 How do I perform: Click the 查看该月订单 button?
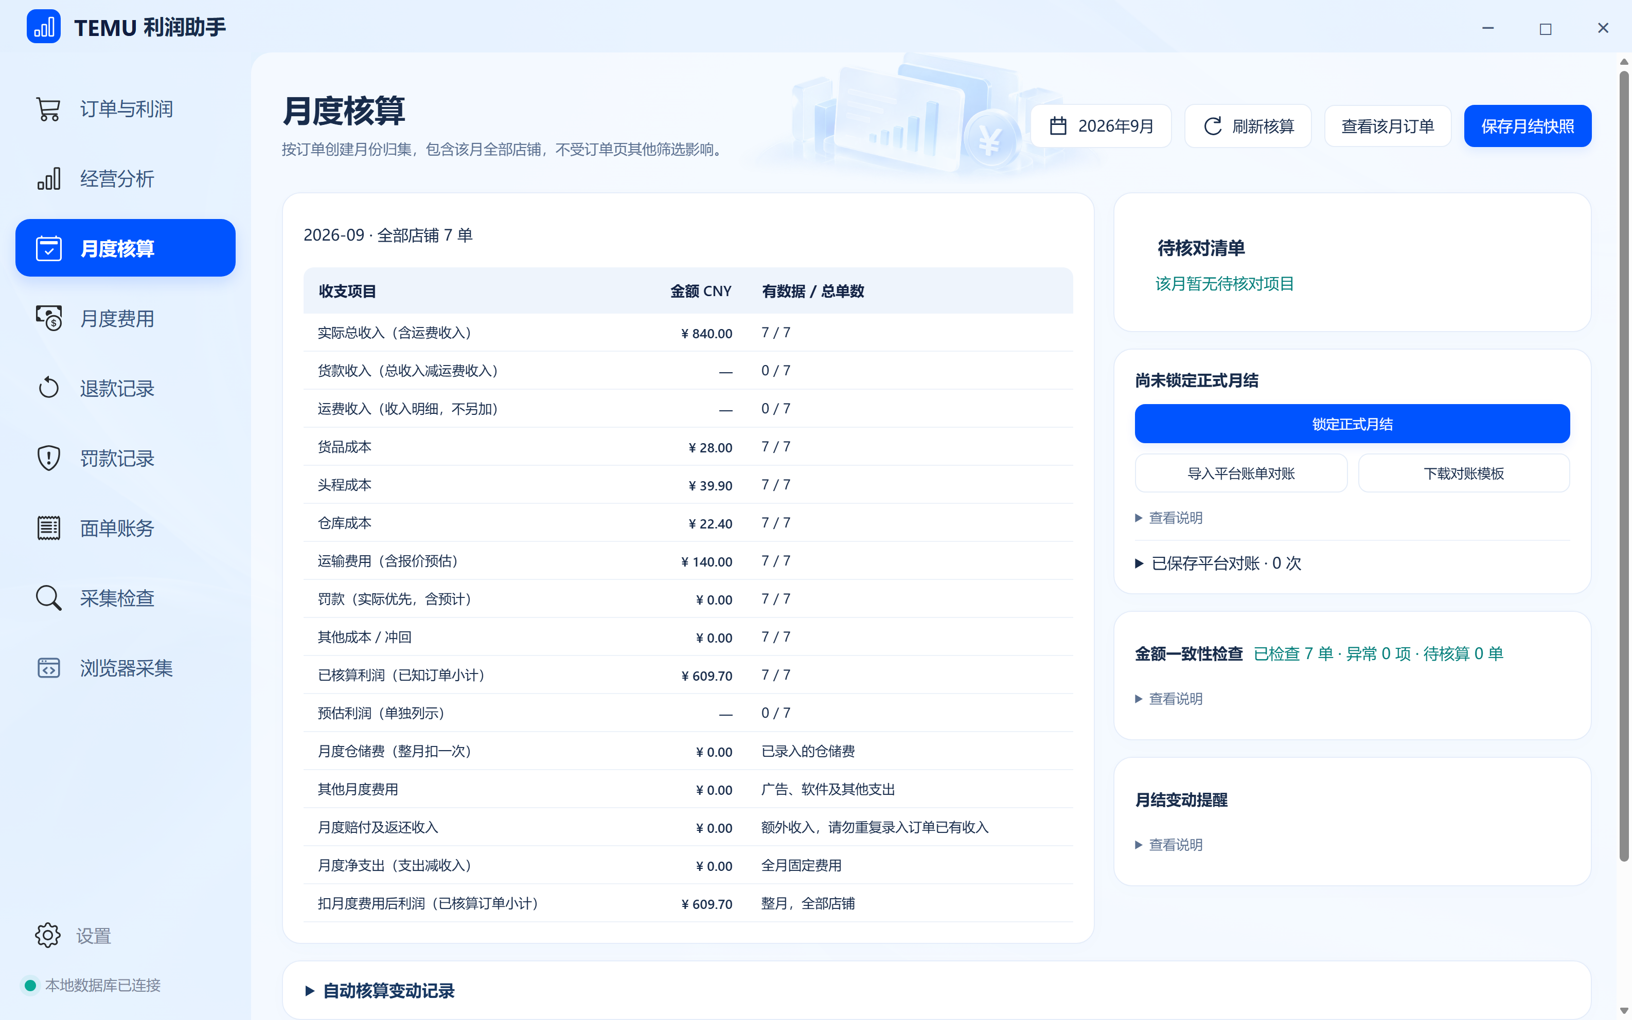[x=1388, y=126]
